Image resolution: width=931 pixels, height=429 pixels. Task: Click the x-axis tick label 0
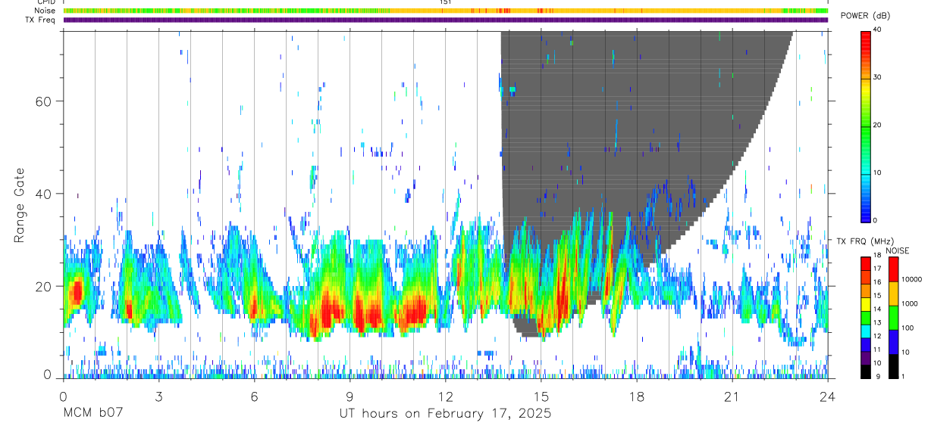(x=63, y=396)
